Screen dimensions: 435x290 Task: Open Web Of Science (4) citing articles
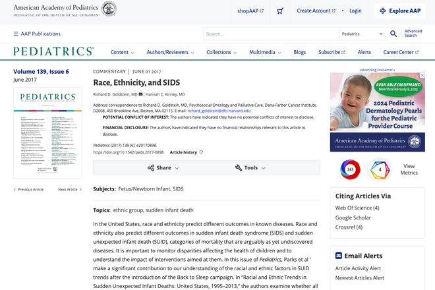click(357, 208)
